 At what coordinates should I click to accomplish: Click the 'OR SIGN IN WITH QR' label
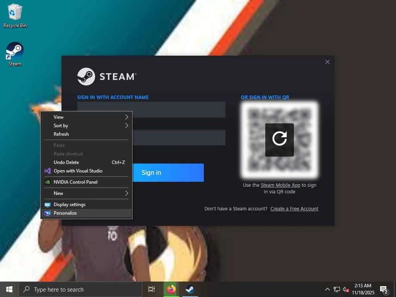265,97
